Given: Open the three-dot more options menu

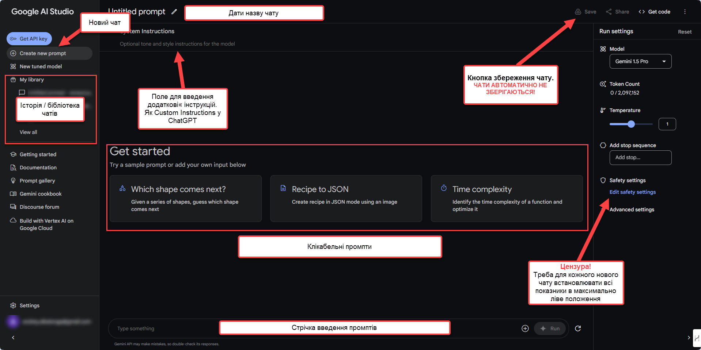Looking at the screenshot, I should [x=685, y=12].
